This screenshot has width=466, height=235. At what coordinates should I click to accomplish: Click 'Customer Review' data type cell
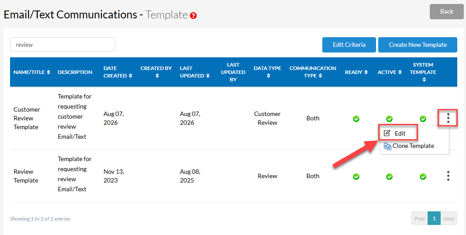pyautogui.click(x=267, y=118)
